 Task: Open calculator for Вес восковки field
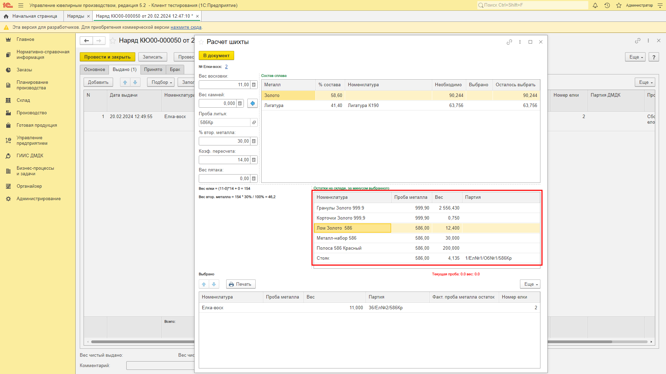click(x=254, y=85)
